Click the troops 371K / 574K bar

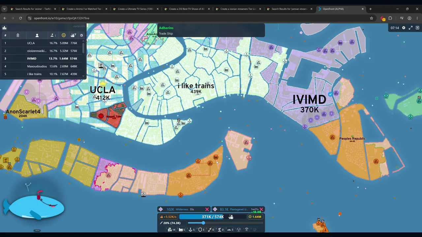[213, 217]
